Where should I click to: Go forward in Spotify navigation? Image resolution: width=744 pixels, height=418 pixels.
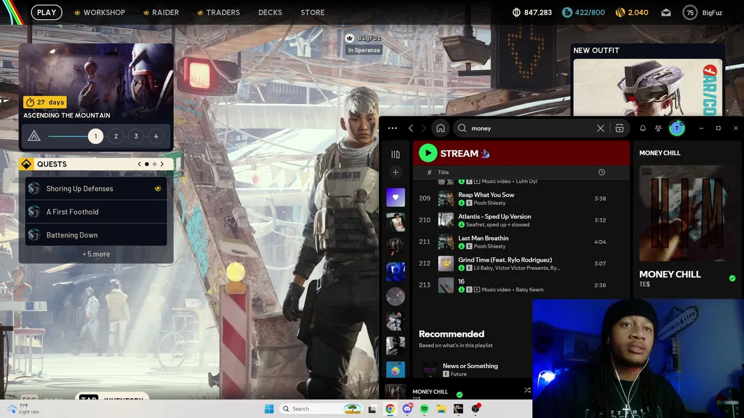point(423,128)
